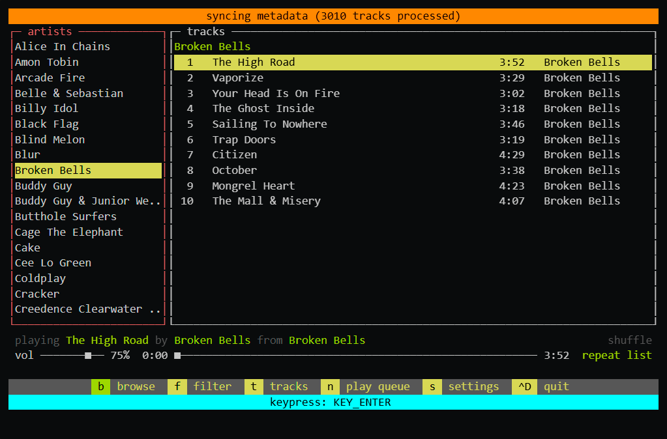Screen dimensions: 667x439
Task: Open the filter view from bottom bar
Action: click(x=213, y=386)
